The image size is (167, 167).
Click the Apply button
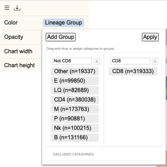[x=150, y=37]
